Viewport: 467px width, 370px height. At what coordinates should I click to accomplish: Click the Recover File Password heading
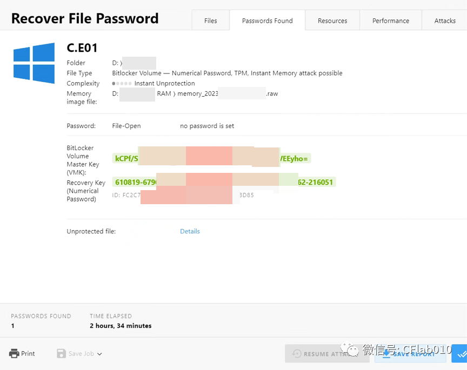pos(85,18)
